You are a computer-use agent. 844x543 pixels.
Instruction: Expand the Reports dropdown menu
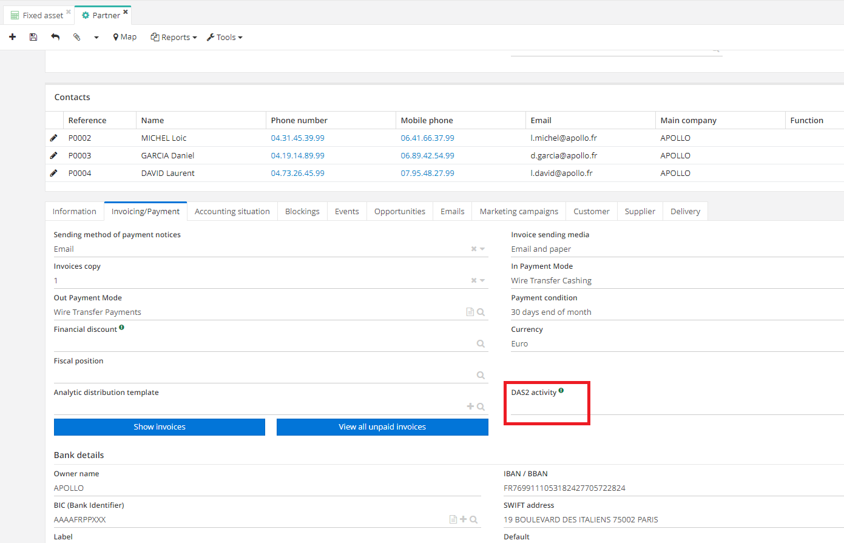click(174, 37)
